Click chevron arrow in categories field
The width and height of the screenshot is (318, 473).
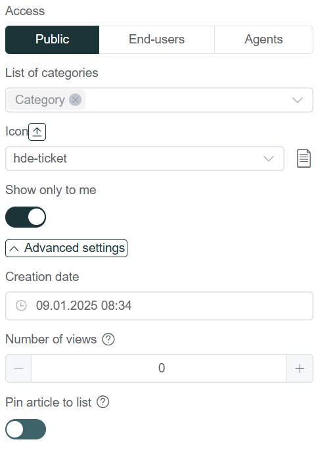(298, 100)
